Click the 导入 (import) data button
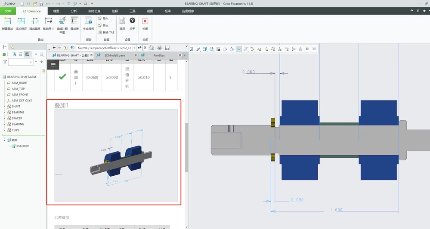Image resolution: width=430 pixels, height=229 pixels. click(x=103, y=18)
